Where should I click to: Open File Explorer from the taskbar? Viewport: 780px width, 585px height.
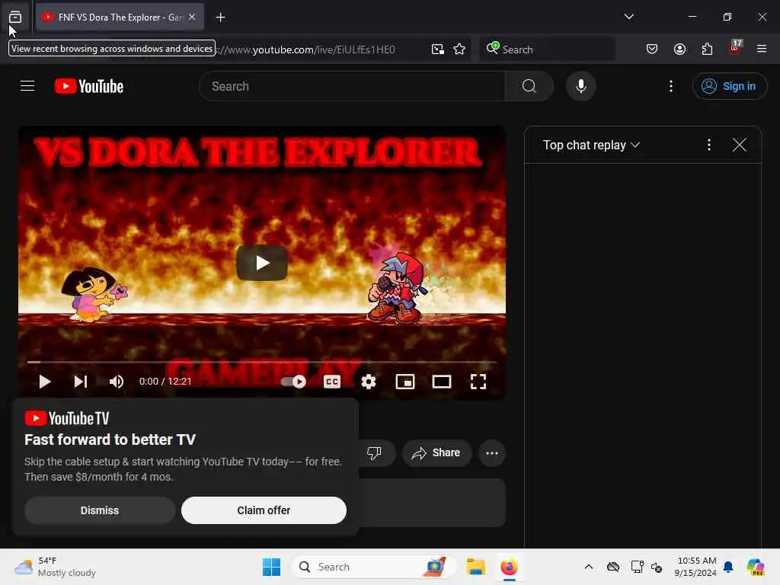click(475, 567)
